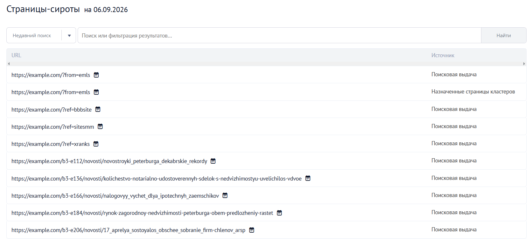Viewport: 532px width, 239px height.
Task: Expand the Недавний поиск dropdown
Action: click(x=41, y=35)
